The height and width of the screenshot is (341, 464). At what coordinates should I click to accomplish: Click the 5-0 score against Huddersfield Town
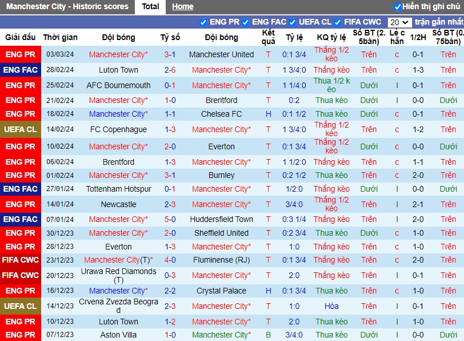pos(170,219)
